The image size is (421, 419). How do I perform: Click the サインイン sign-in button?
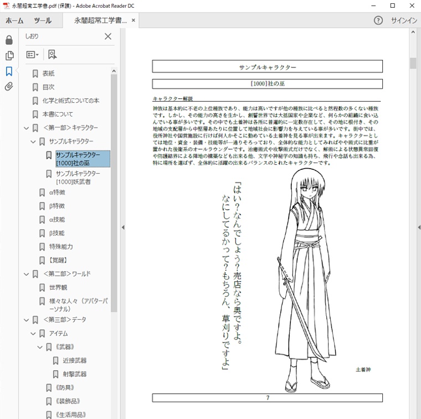tap(403, 21)
